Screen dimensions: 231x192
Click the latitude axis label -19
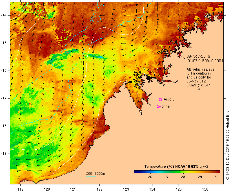coord(4,154)
